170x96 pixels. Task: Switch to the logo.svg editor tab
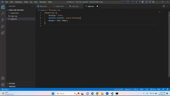[75, 6]
